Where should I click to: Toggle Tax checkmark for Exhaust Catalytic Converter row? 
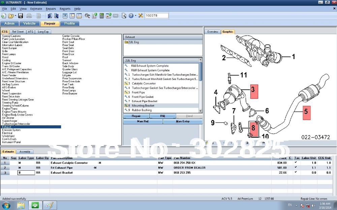296,162
